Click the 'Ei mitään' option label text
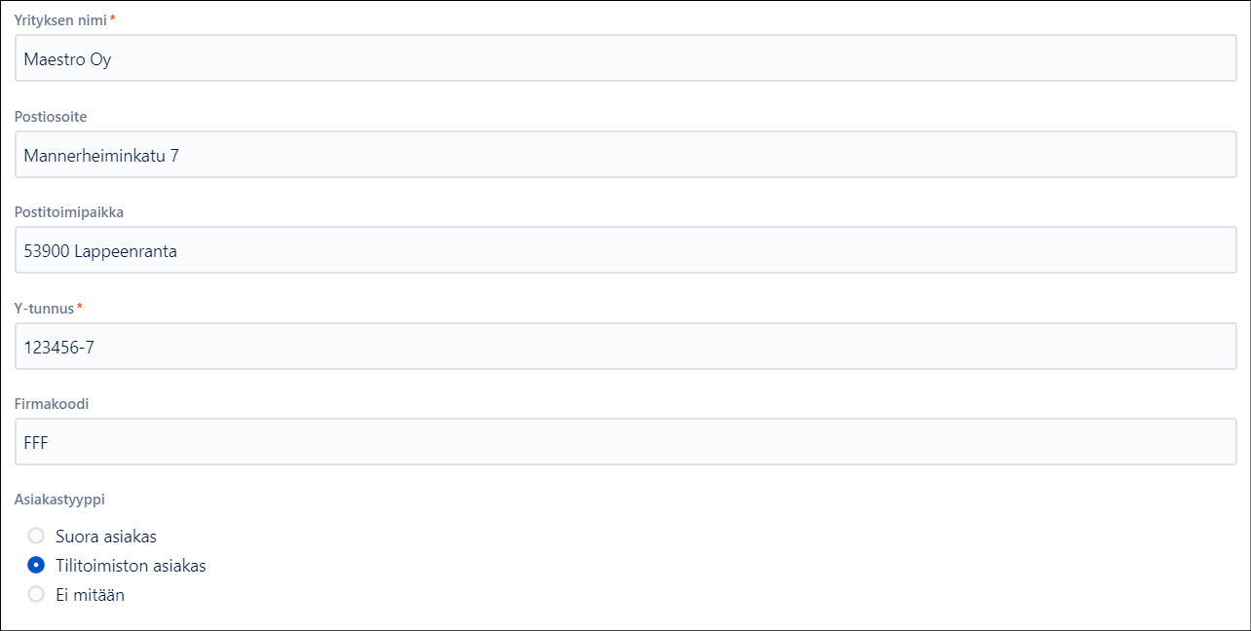 (90, 594)
